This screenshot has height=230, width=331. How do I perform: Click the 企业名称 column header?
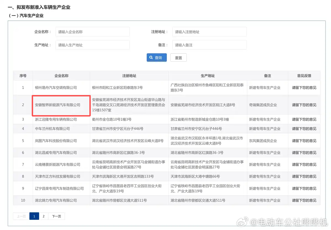tap(62, 76)
